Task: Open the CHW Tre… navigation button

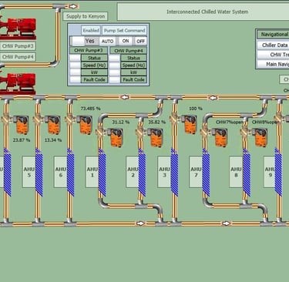Action: [273, 55]
